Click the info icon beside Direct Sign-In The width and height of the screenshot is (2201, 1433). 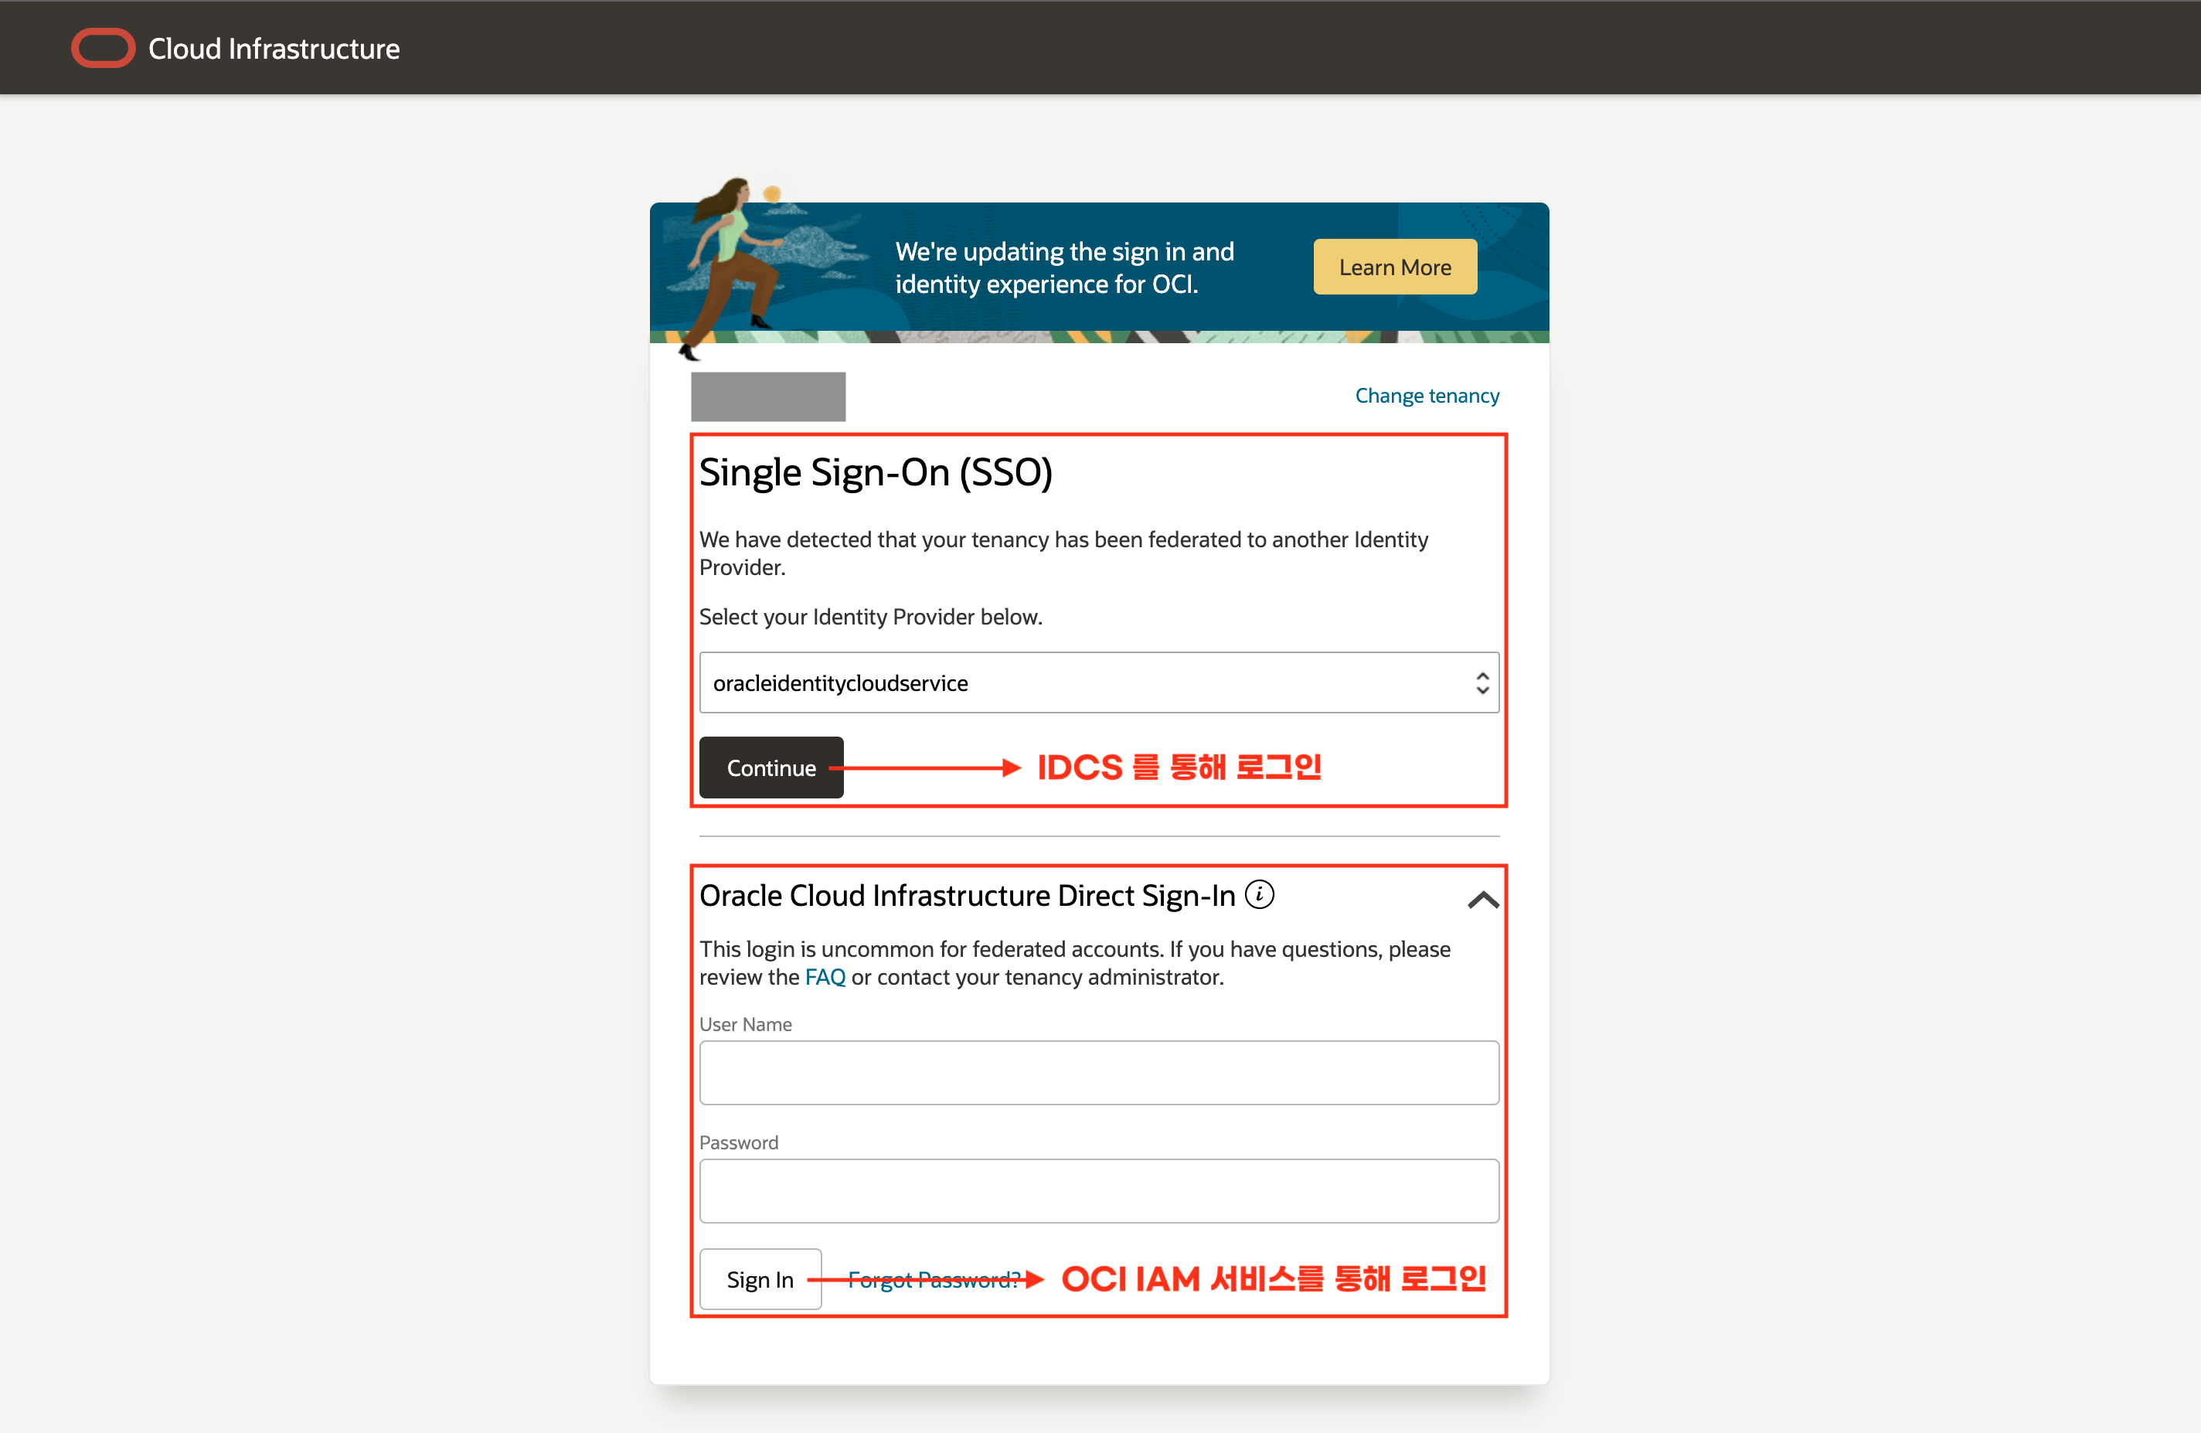coord(1259,894)
